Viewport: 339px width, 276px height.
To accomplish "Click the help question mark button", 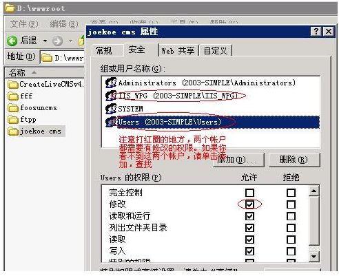I will [x=316, y=32].
